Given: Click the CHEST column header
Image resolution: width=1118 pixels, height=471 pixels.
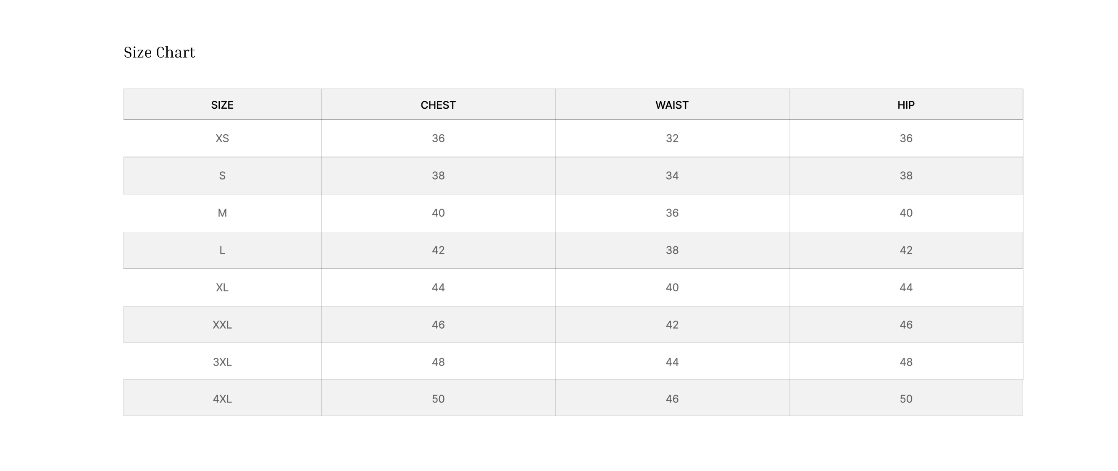Looking at the screenshot, I should click(438, 105).
